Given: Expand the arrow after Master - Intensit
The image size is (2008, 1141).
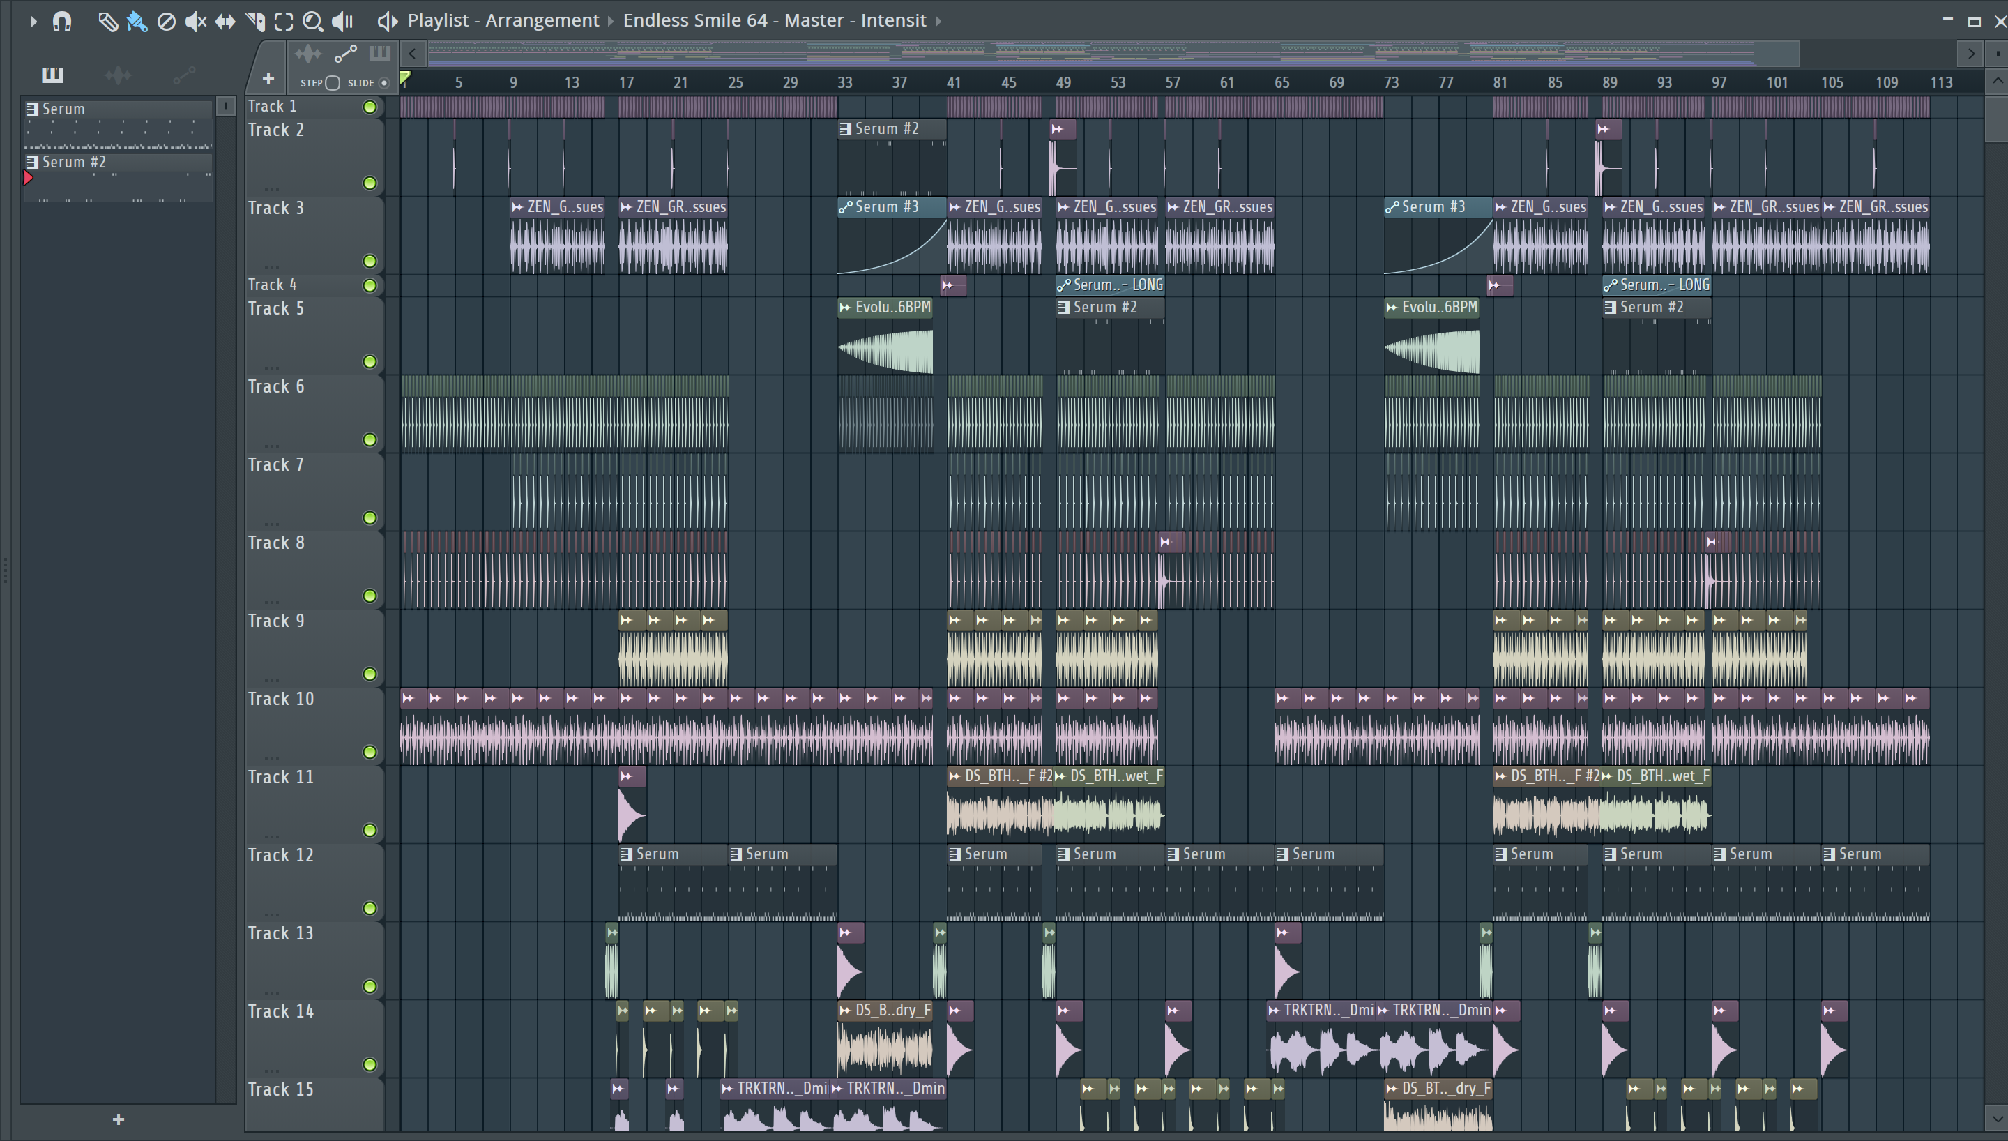Looking at the screenshot, I should [x=938, y=21].
